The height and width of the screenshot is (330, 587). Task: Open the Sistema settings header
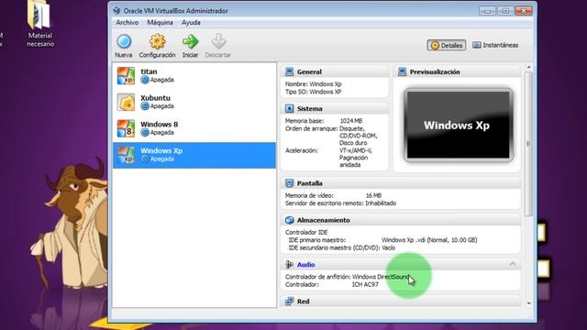pos(310,108)
